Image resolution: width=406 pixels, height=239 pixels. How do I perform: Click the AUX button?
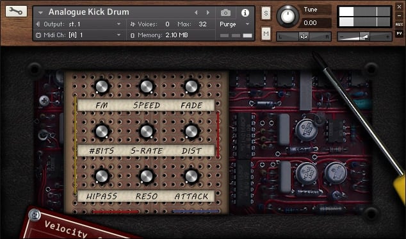pyautogui.click(x=399, y=24)
